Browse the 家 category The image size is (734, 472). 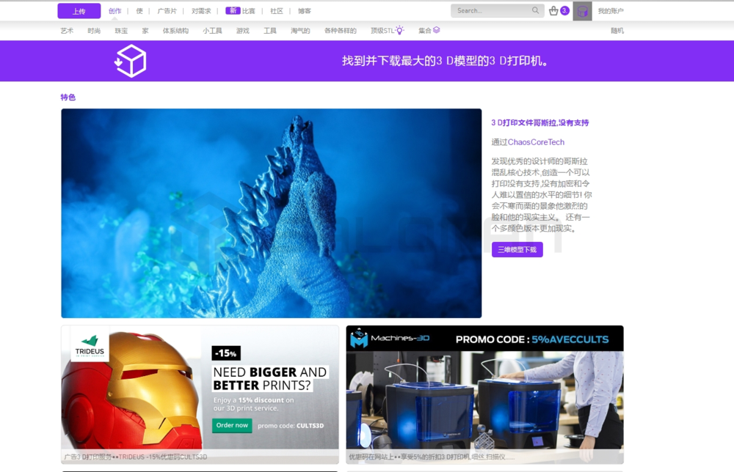pos(145,31)
